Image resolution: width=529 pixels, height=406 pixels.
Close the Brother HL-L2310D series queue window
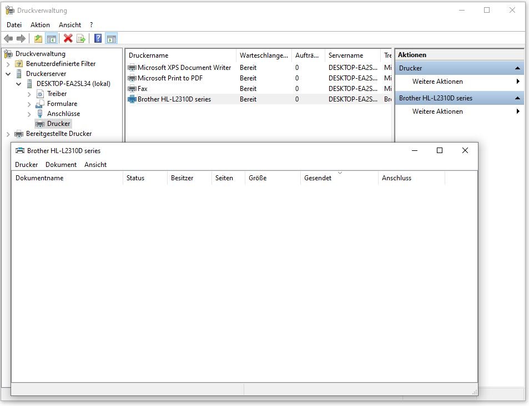click(465, 150)
